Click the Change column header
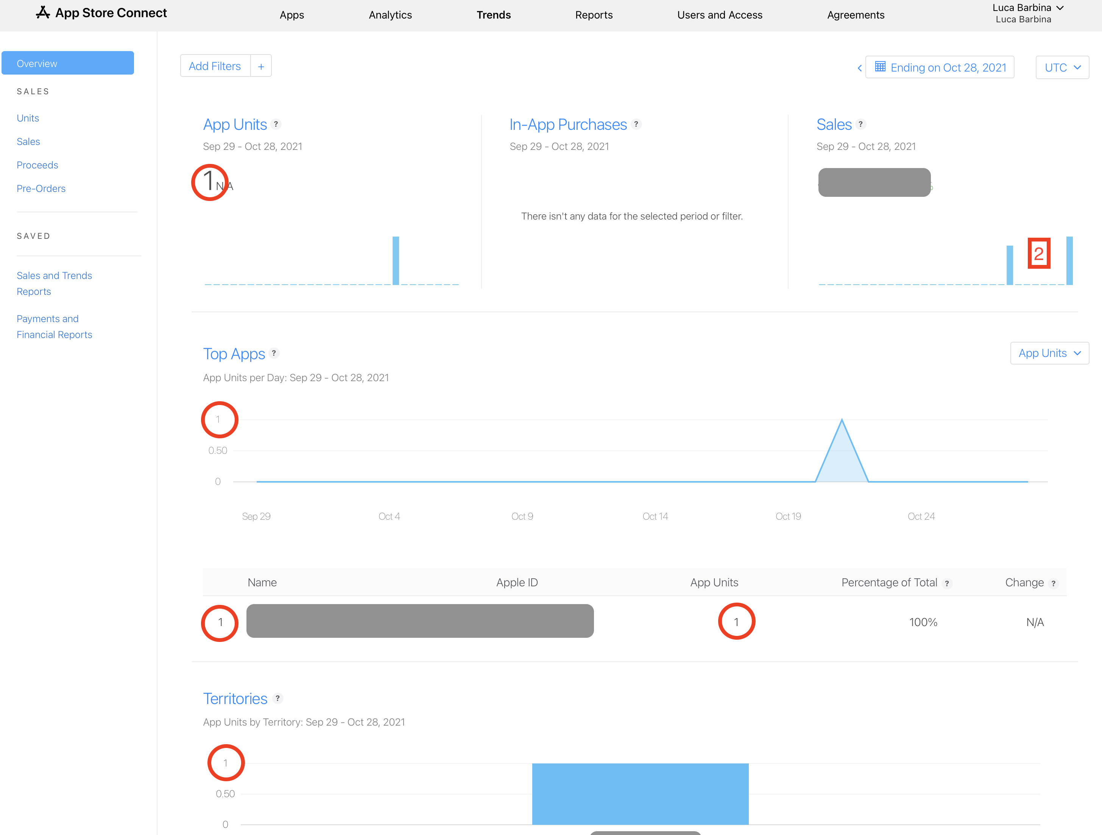This screenshot has width=1102, height=835. click(x=1024, y=583)
